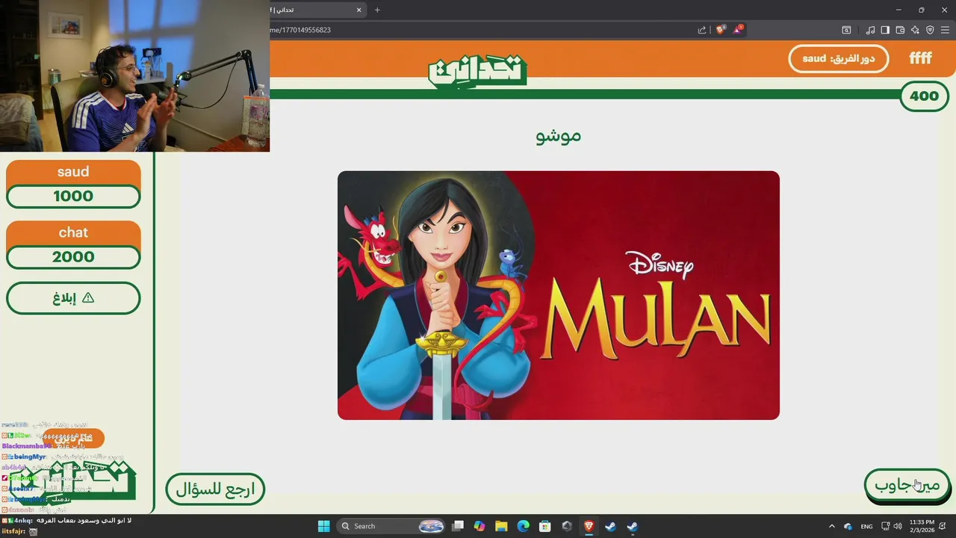Toggle the browser sidebar panel icon
This screenshot has height=538, width=956.
[885, 30]
